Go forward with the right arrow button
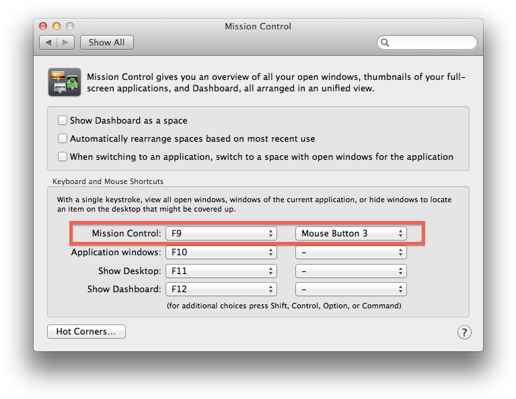Image resolution: width=516 pixels, height=399 pixels. click(65, 42)
